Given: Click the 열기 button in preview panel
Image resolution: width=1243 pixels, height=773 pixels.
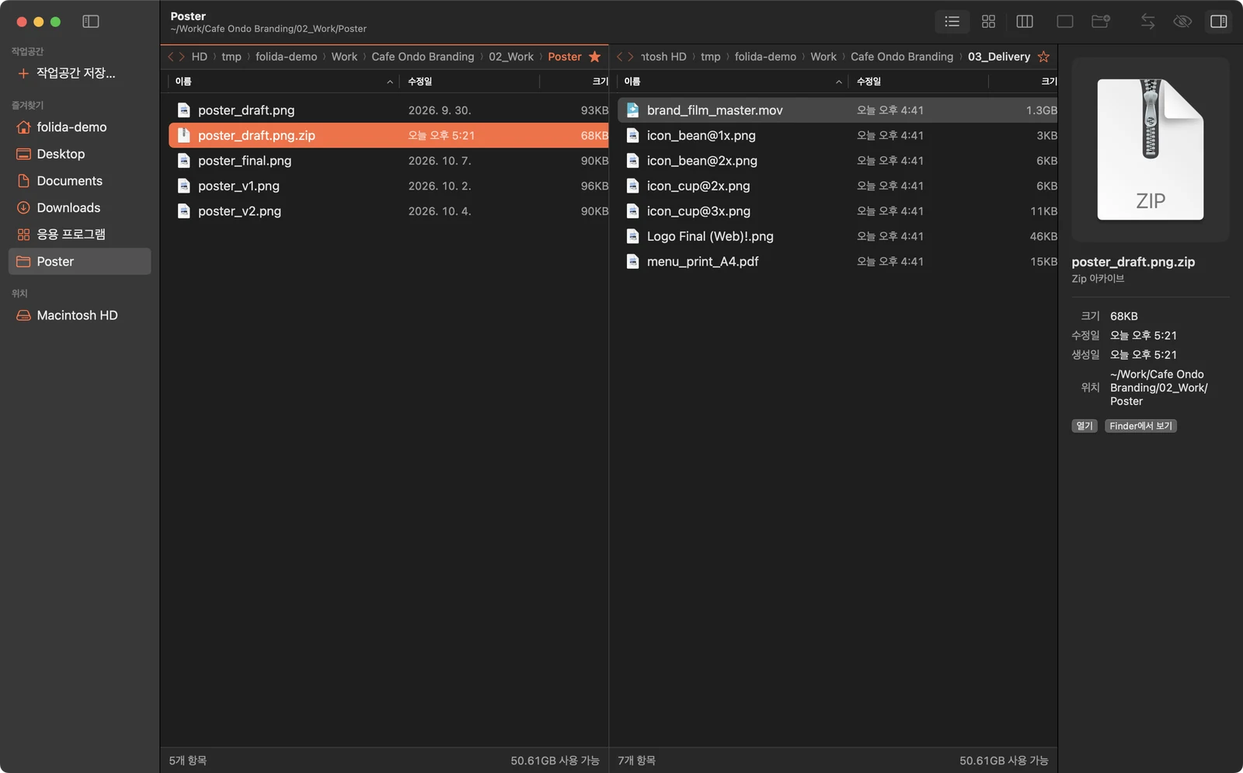Looking at the screenshot, I should [x=1085, y=426].
